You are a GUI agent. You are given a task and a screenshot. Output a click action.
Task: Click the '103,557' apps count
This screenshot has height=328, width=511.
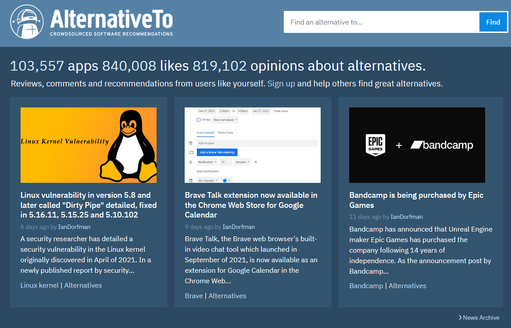pyautogui.click(x=37, y=66)
